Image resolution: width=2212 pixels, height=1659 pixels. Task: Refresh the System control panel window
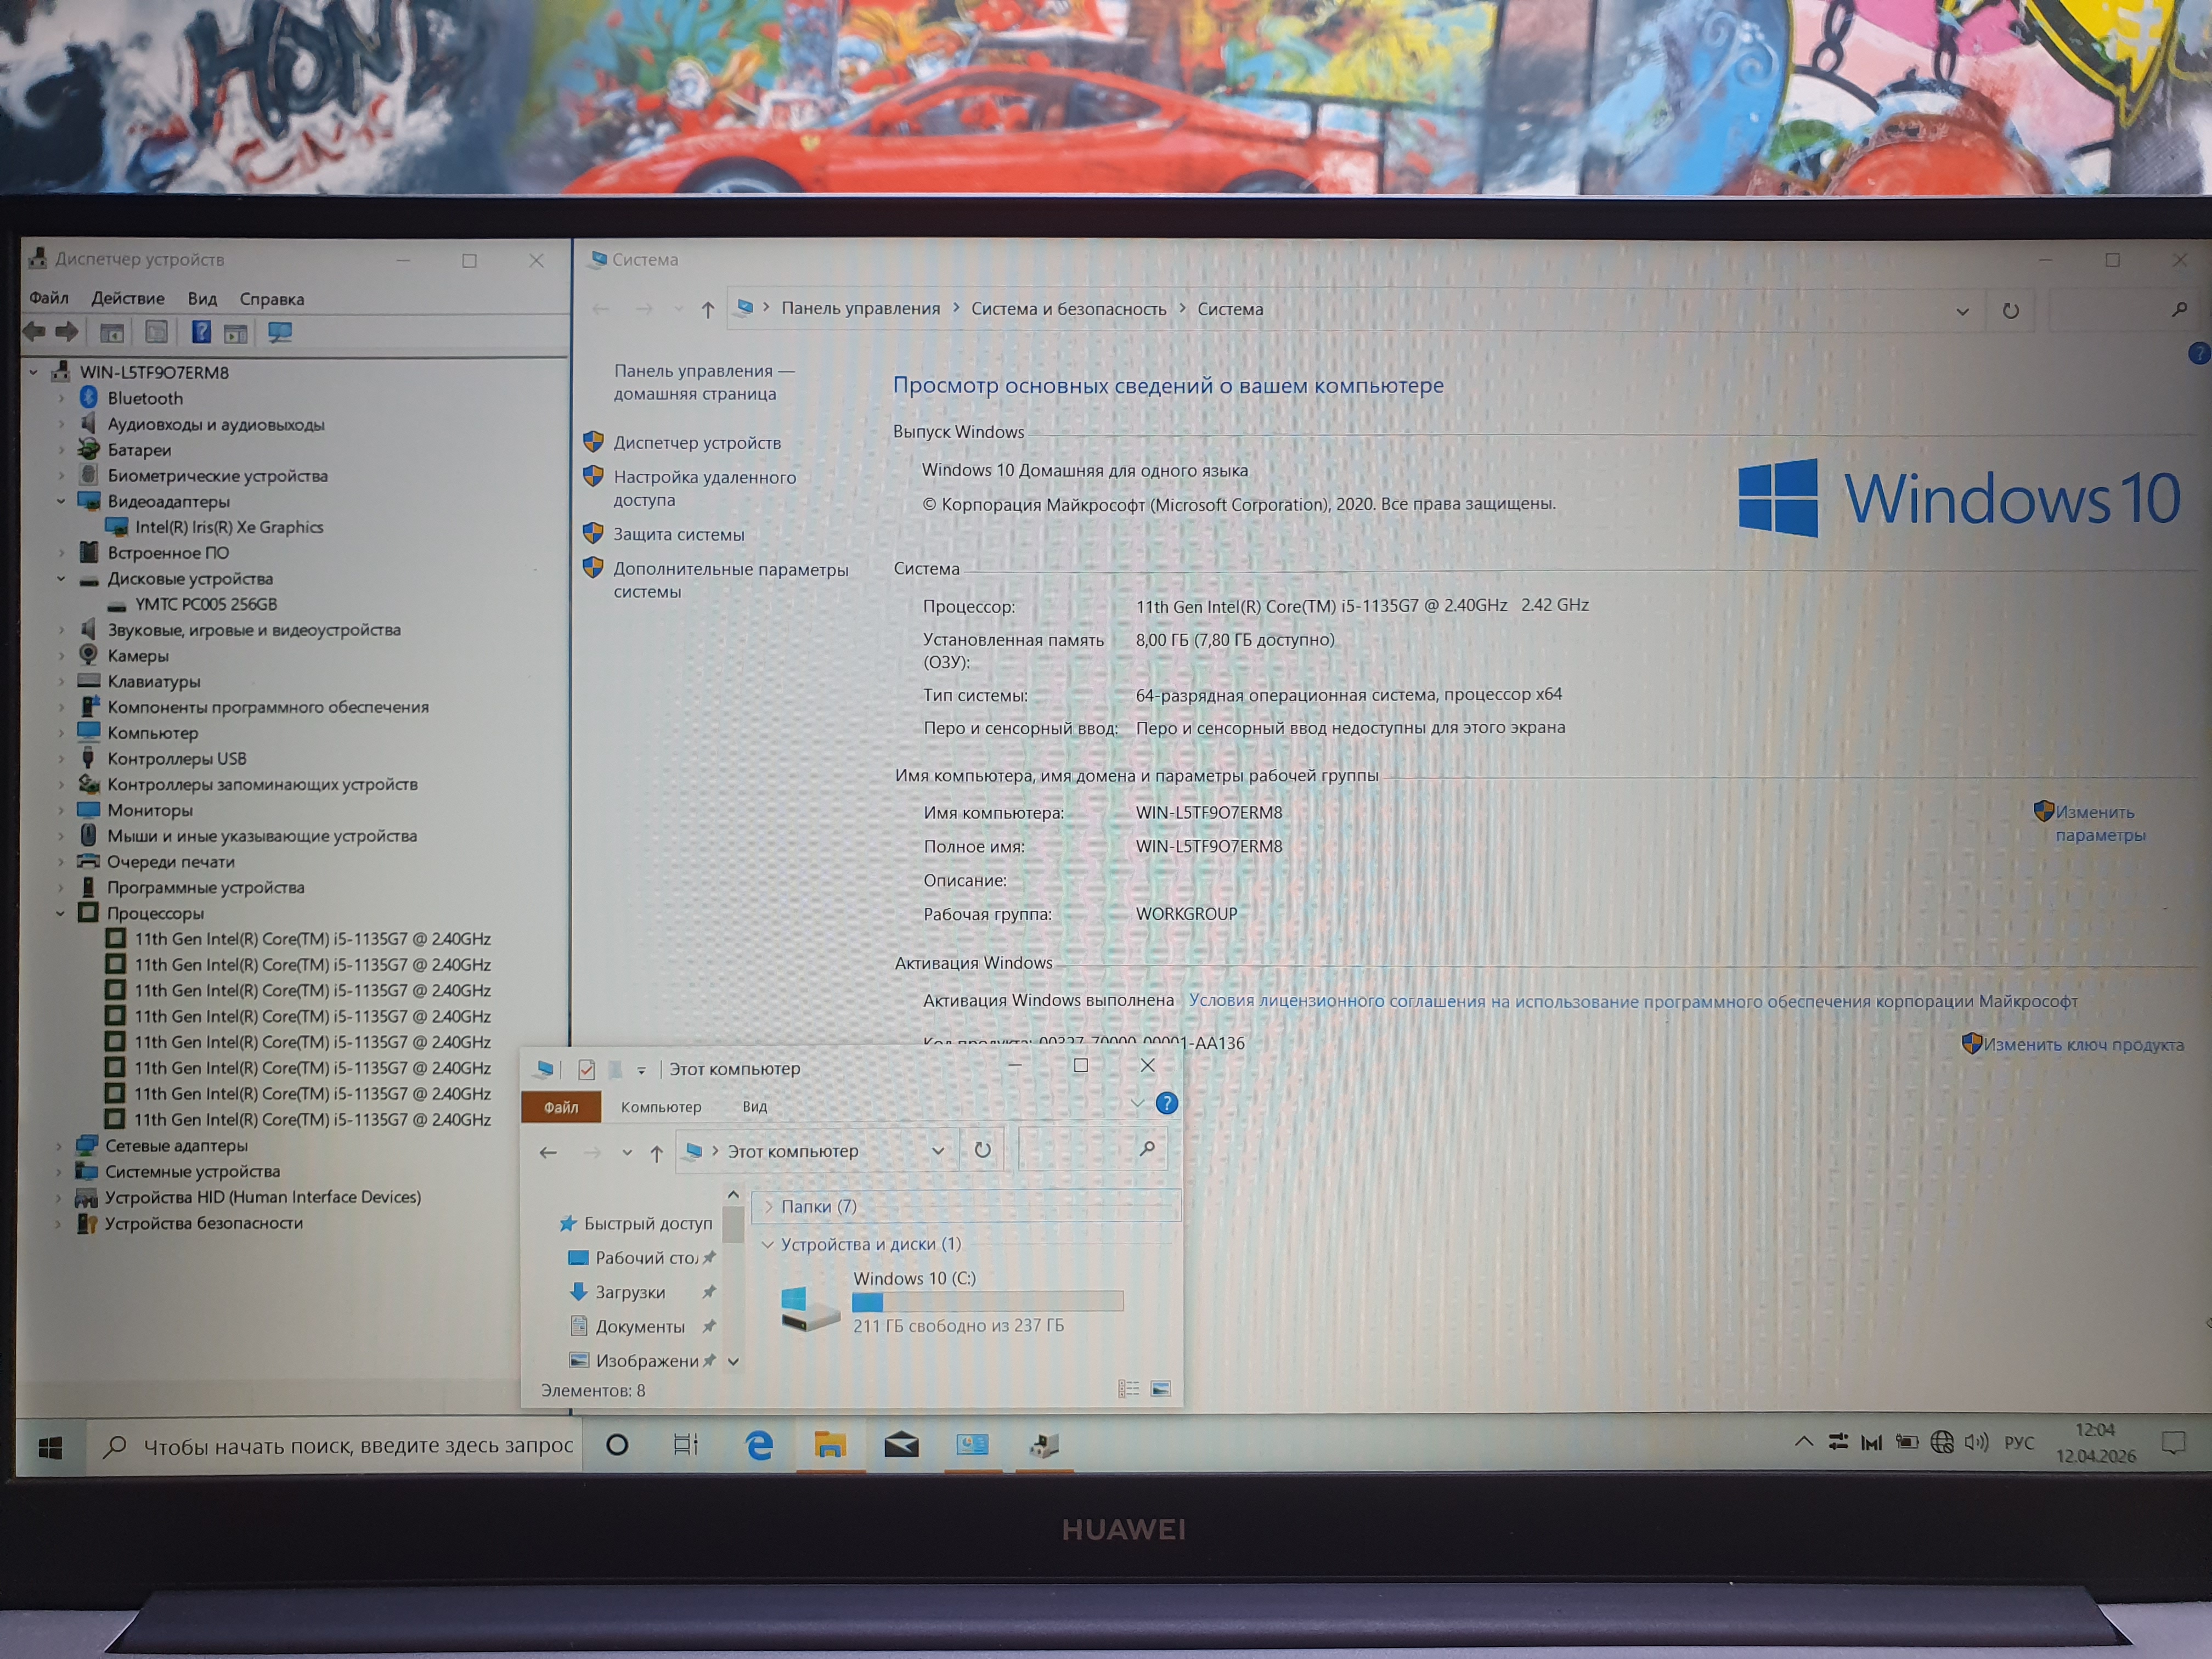(2010, 310)
